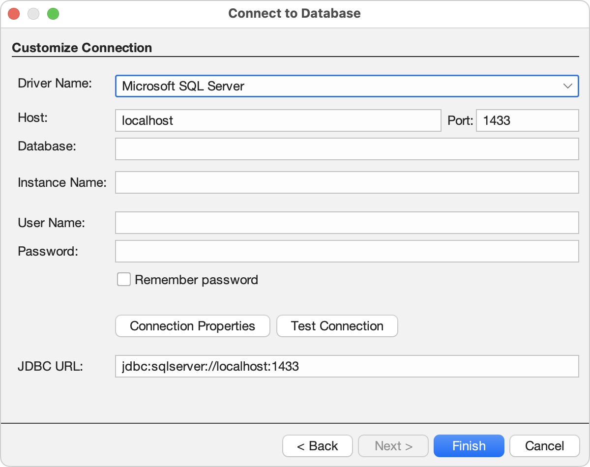Expand the driver selection combo box
The image size is (590, 467).
tap(568, 86)
